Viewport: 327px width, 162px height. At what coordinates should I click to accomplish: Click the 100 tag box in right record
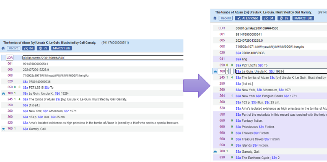222,71
